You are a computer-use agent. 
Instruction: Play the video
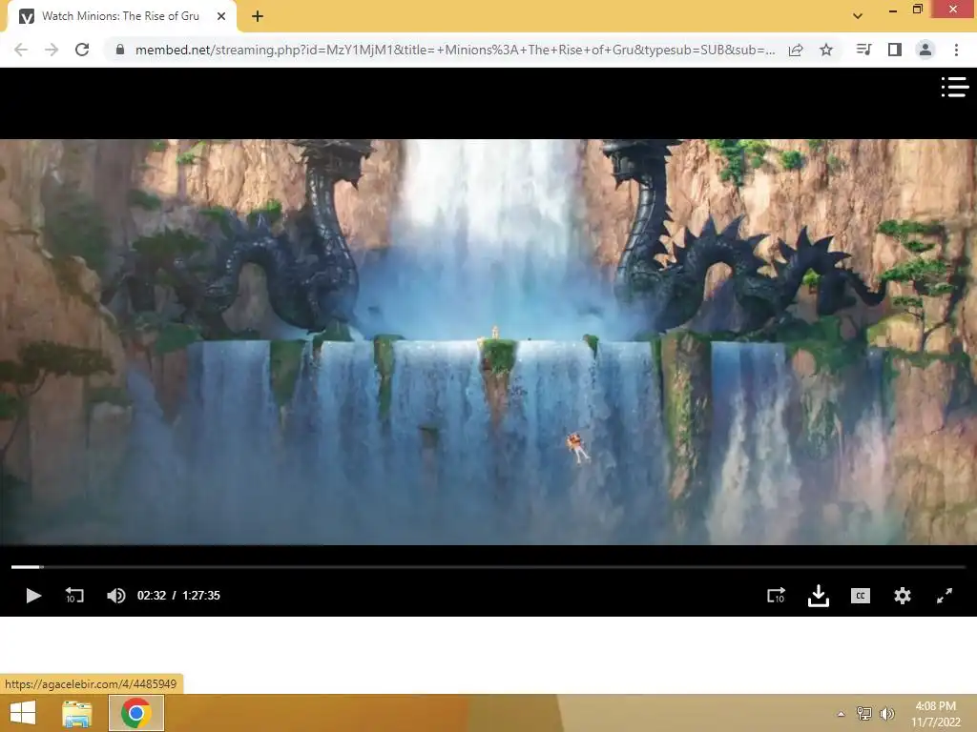[33, 596]
